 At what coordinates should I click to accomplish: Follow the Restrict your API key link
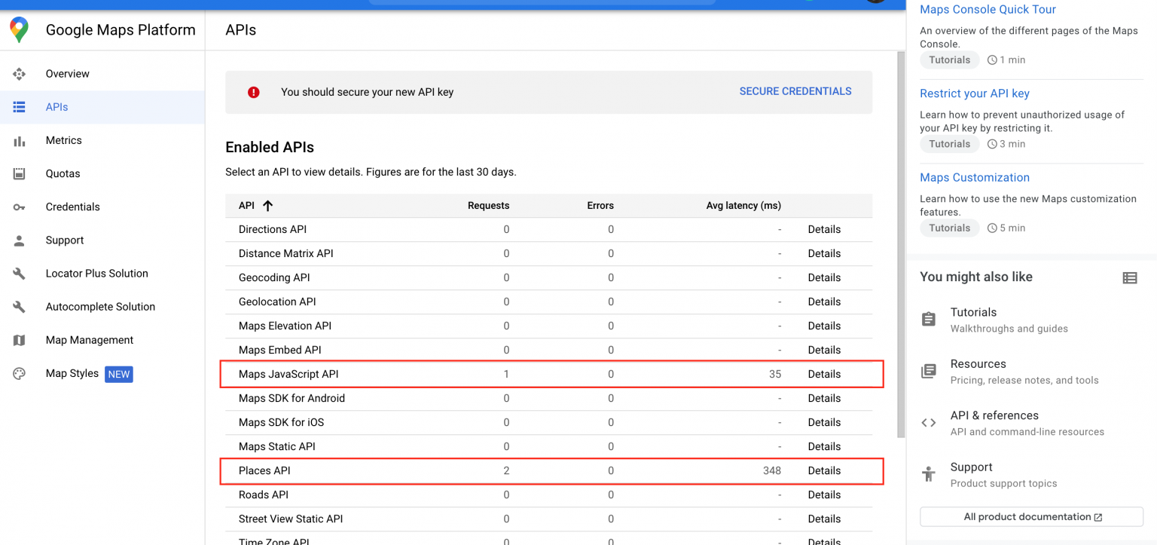click(974, 93)
